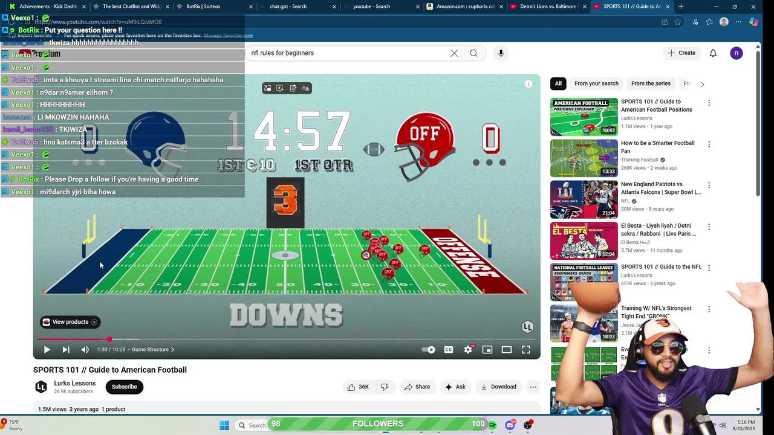Viewport: 774px width, 435px height.
Task: Open the Patriots vs. Falcons Super Bowl title
Action: (661, 188)
